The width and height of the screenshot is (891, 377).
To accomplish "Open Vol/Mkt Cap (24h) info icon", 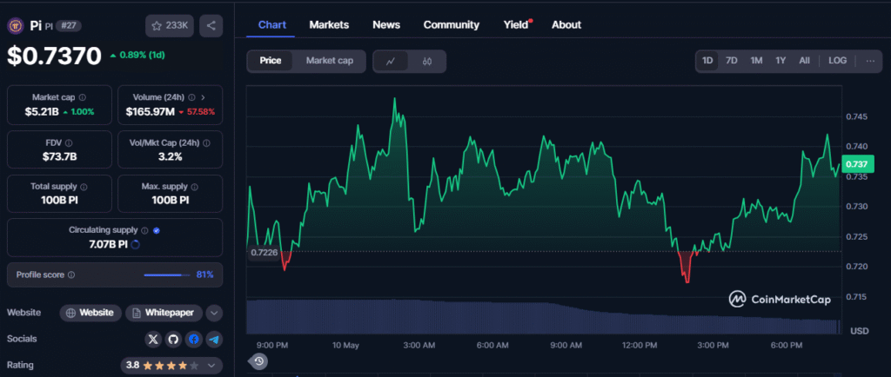I will click(x=205, y=142).
